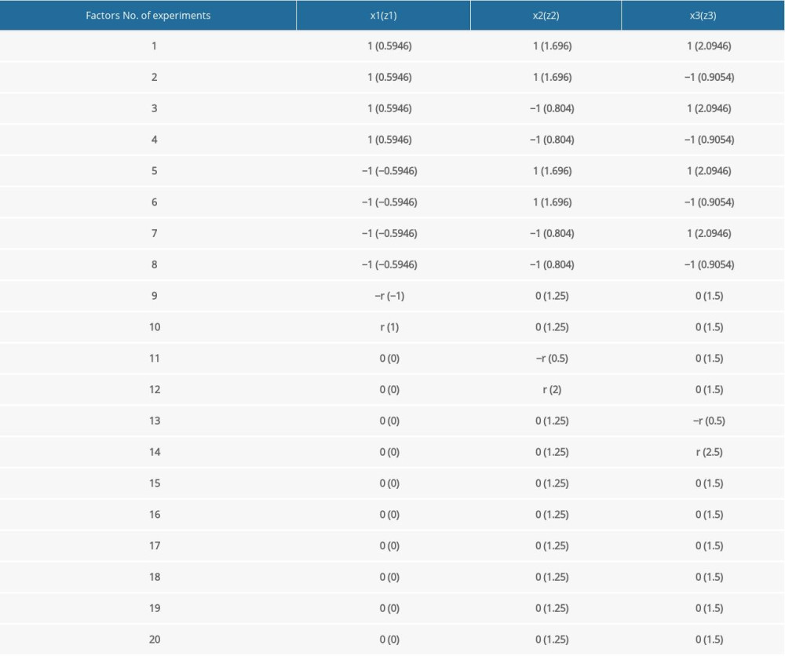This screenshot has height=656, width=785.
Task: Click the 'r (2)' cell in row 12
Action: 552,390
